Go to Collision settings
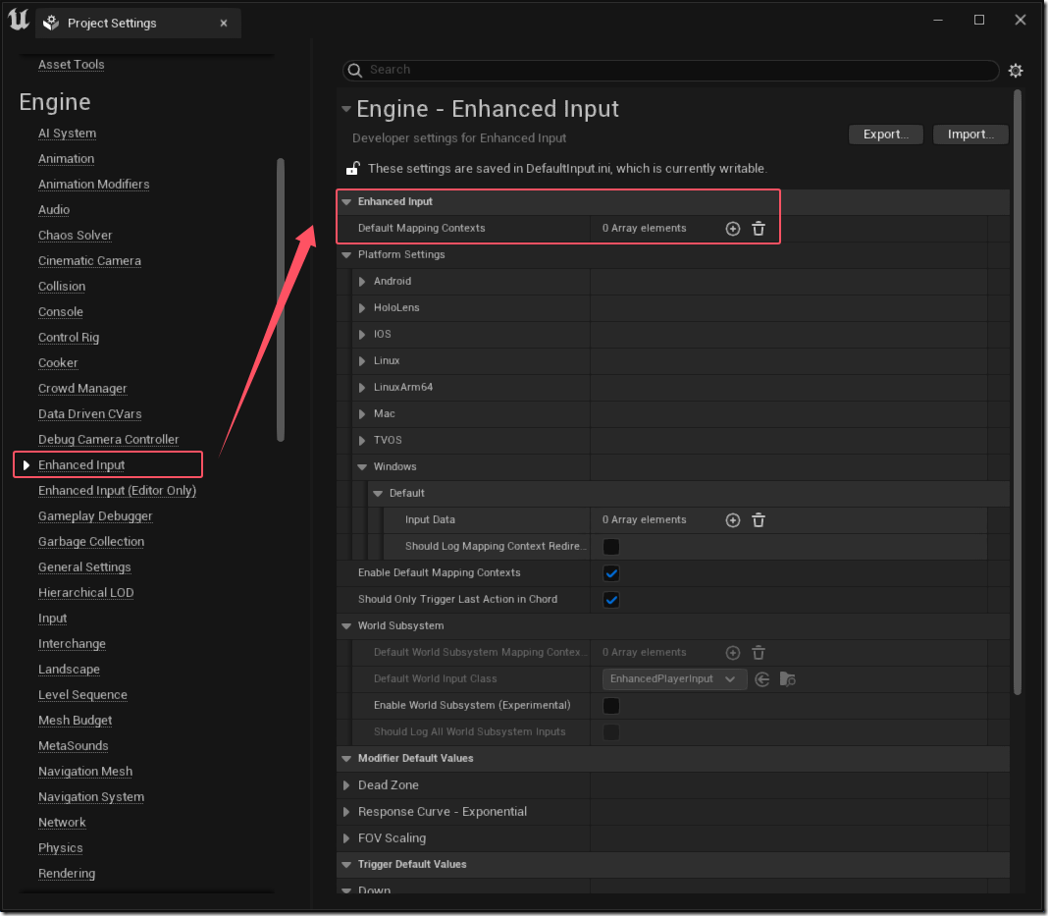 click(x=62, y=286)
